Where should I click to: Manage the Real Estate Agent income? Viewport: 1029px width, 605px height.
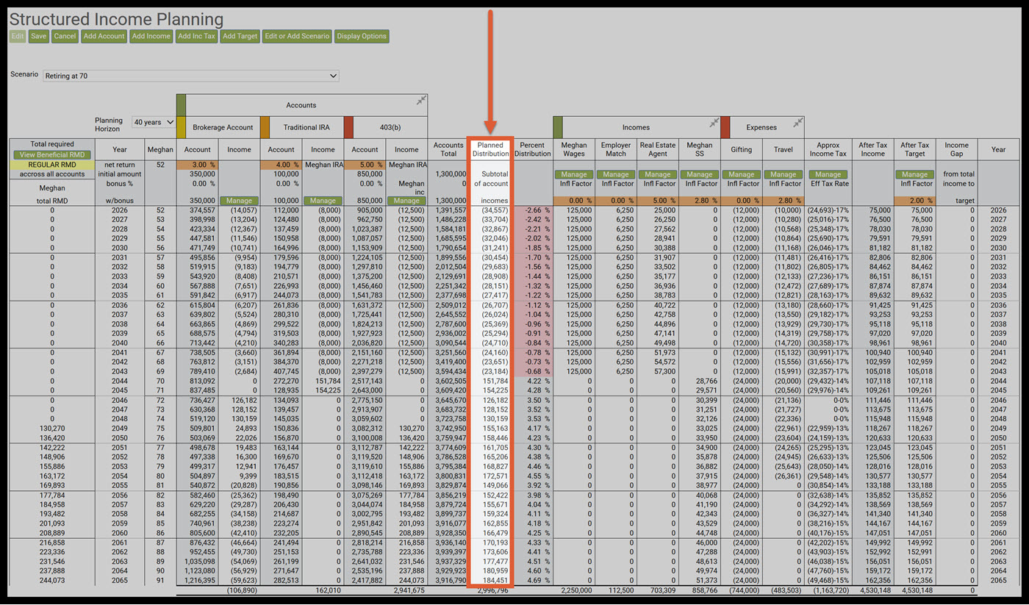pos(658,174)
